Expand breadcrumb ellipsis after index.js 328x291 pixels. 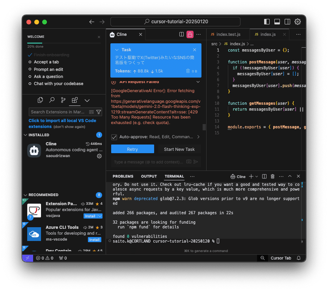pos(252,44)
